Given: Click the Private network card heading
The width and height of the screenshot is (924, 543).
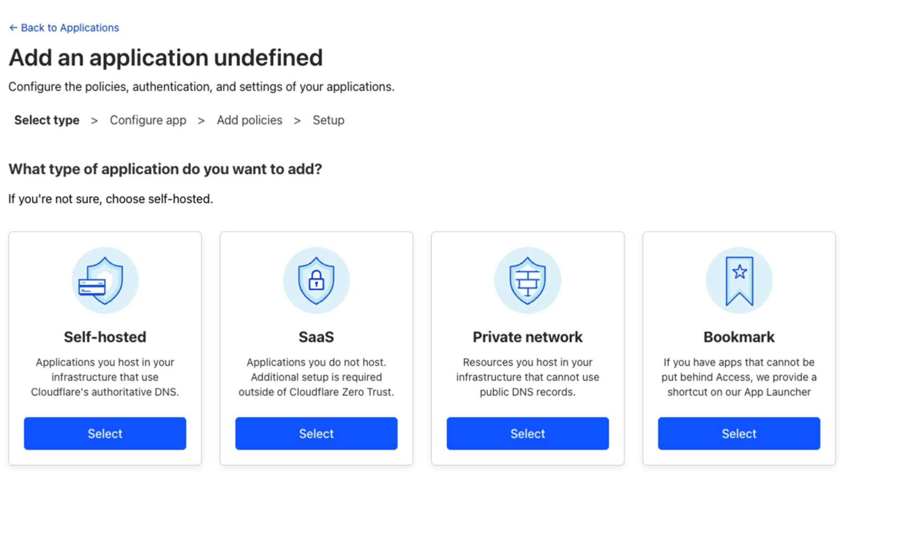Looking at the screenshot, I should [x=528, y=337].
